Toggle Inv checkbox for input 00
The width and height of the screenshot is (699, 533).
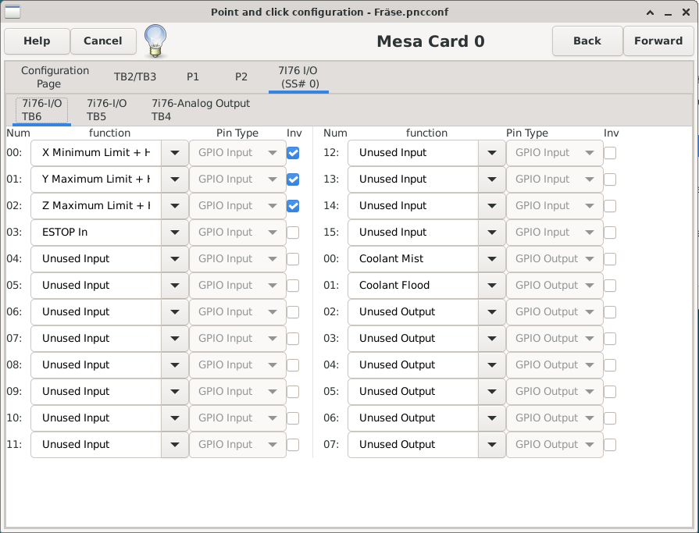pyautogui.click(x=293, y=153)
